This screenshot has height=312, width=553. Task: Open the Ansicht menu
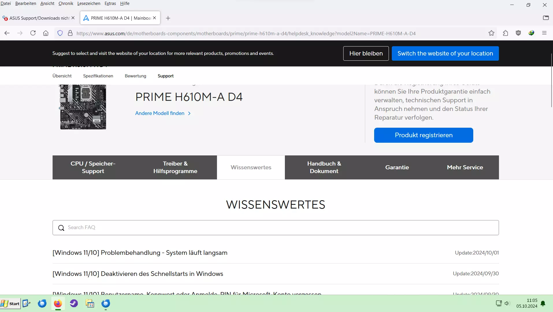point(47,3)
